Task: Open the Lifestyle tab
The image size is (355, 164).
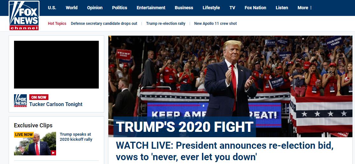Action: click(x=211, y=8)
